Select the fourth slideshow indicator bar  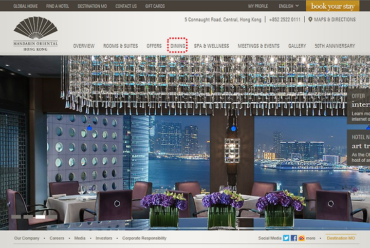(52, 217)
